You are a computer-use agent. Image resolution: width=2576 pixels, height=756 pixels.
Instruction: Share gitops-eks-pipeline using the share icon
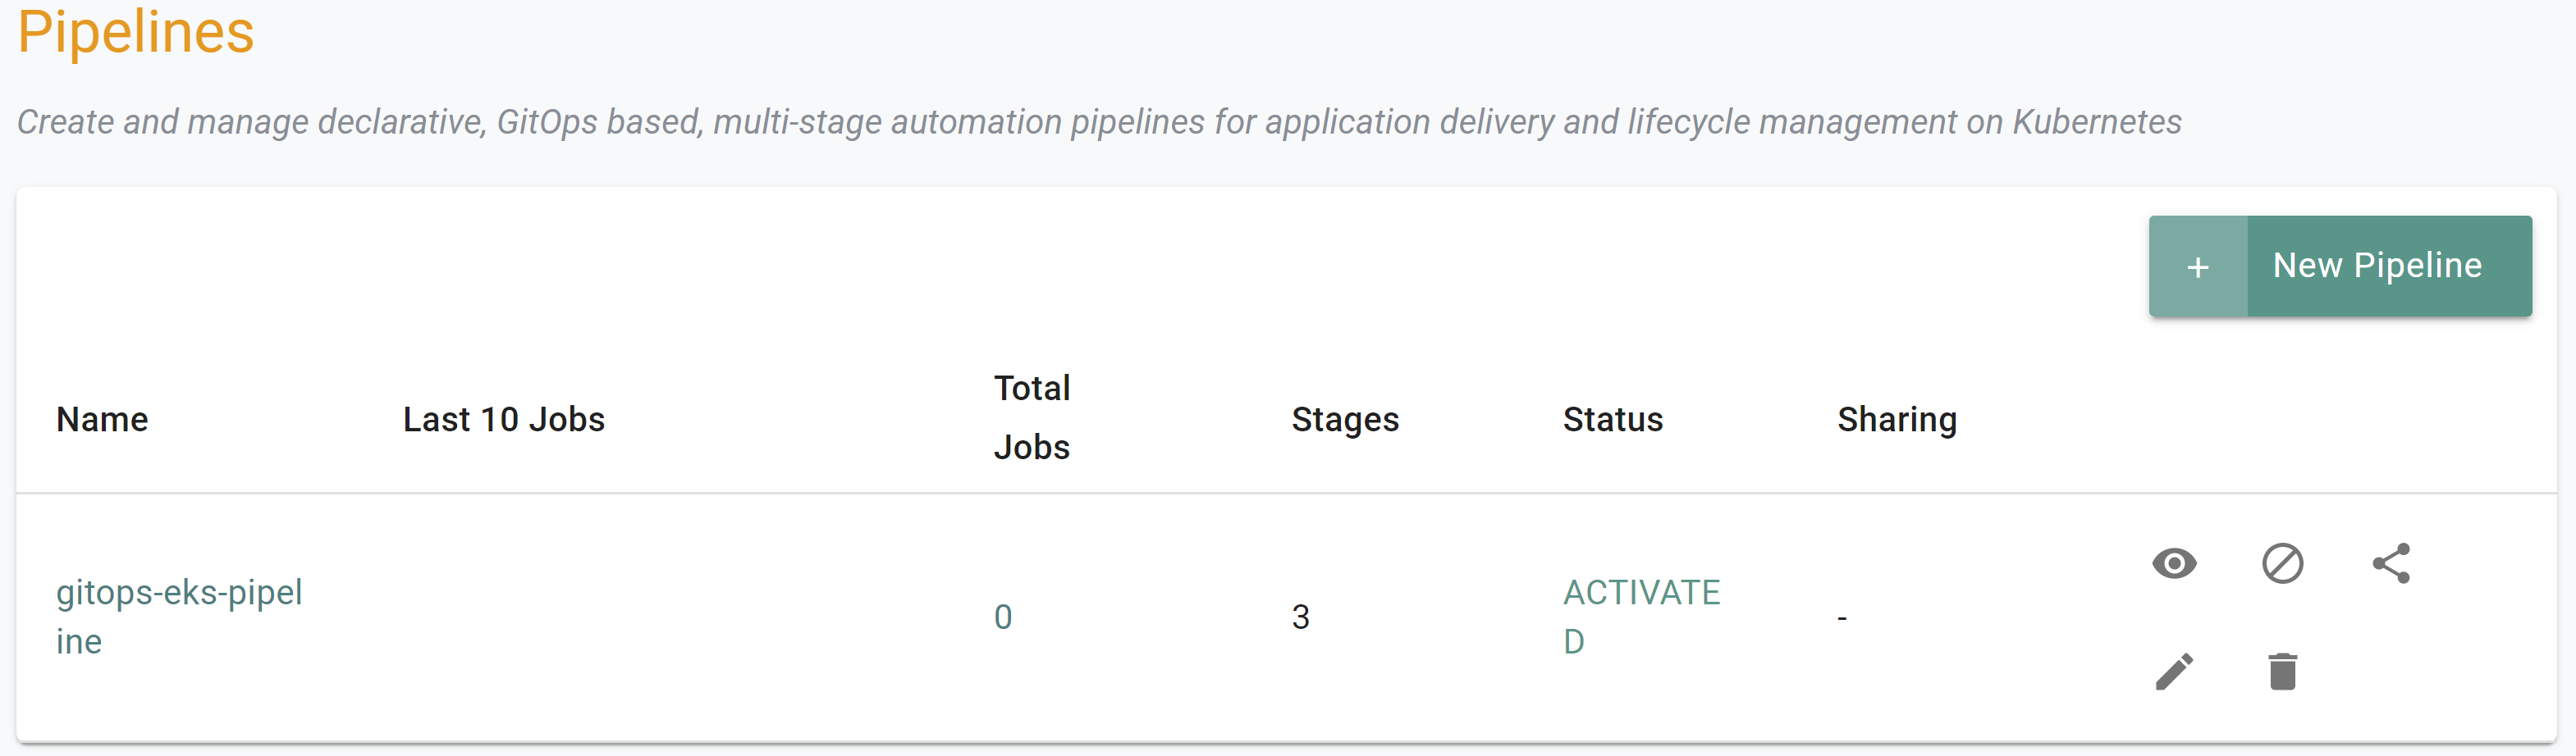point(2391,563)
